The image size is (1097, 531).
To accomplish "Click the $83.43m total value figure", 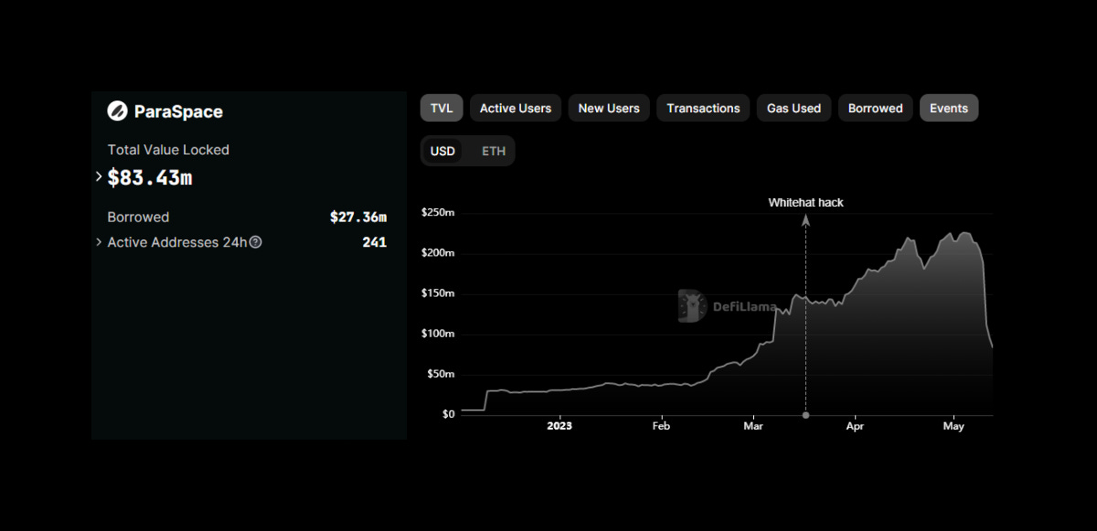I will (150, 177).
